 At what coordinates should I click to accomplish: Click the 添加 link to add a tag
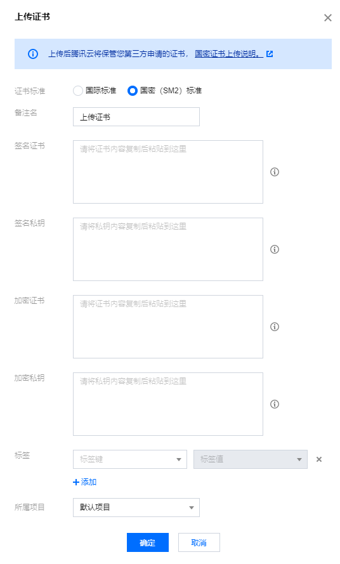pyautogui.click(x=84, y=482)
